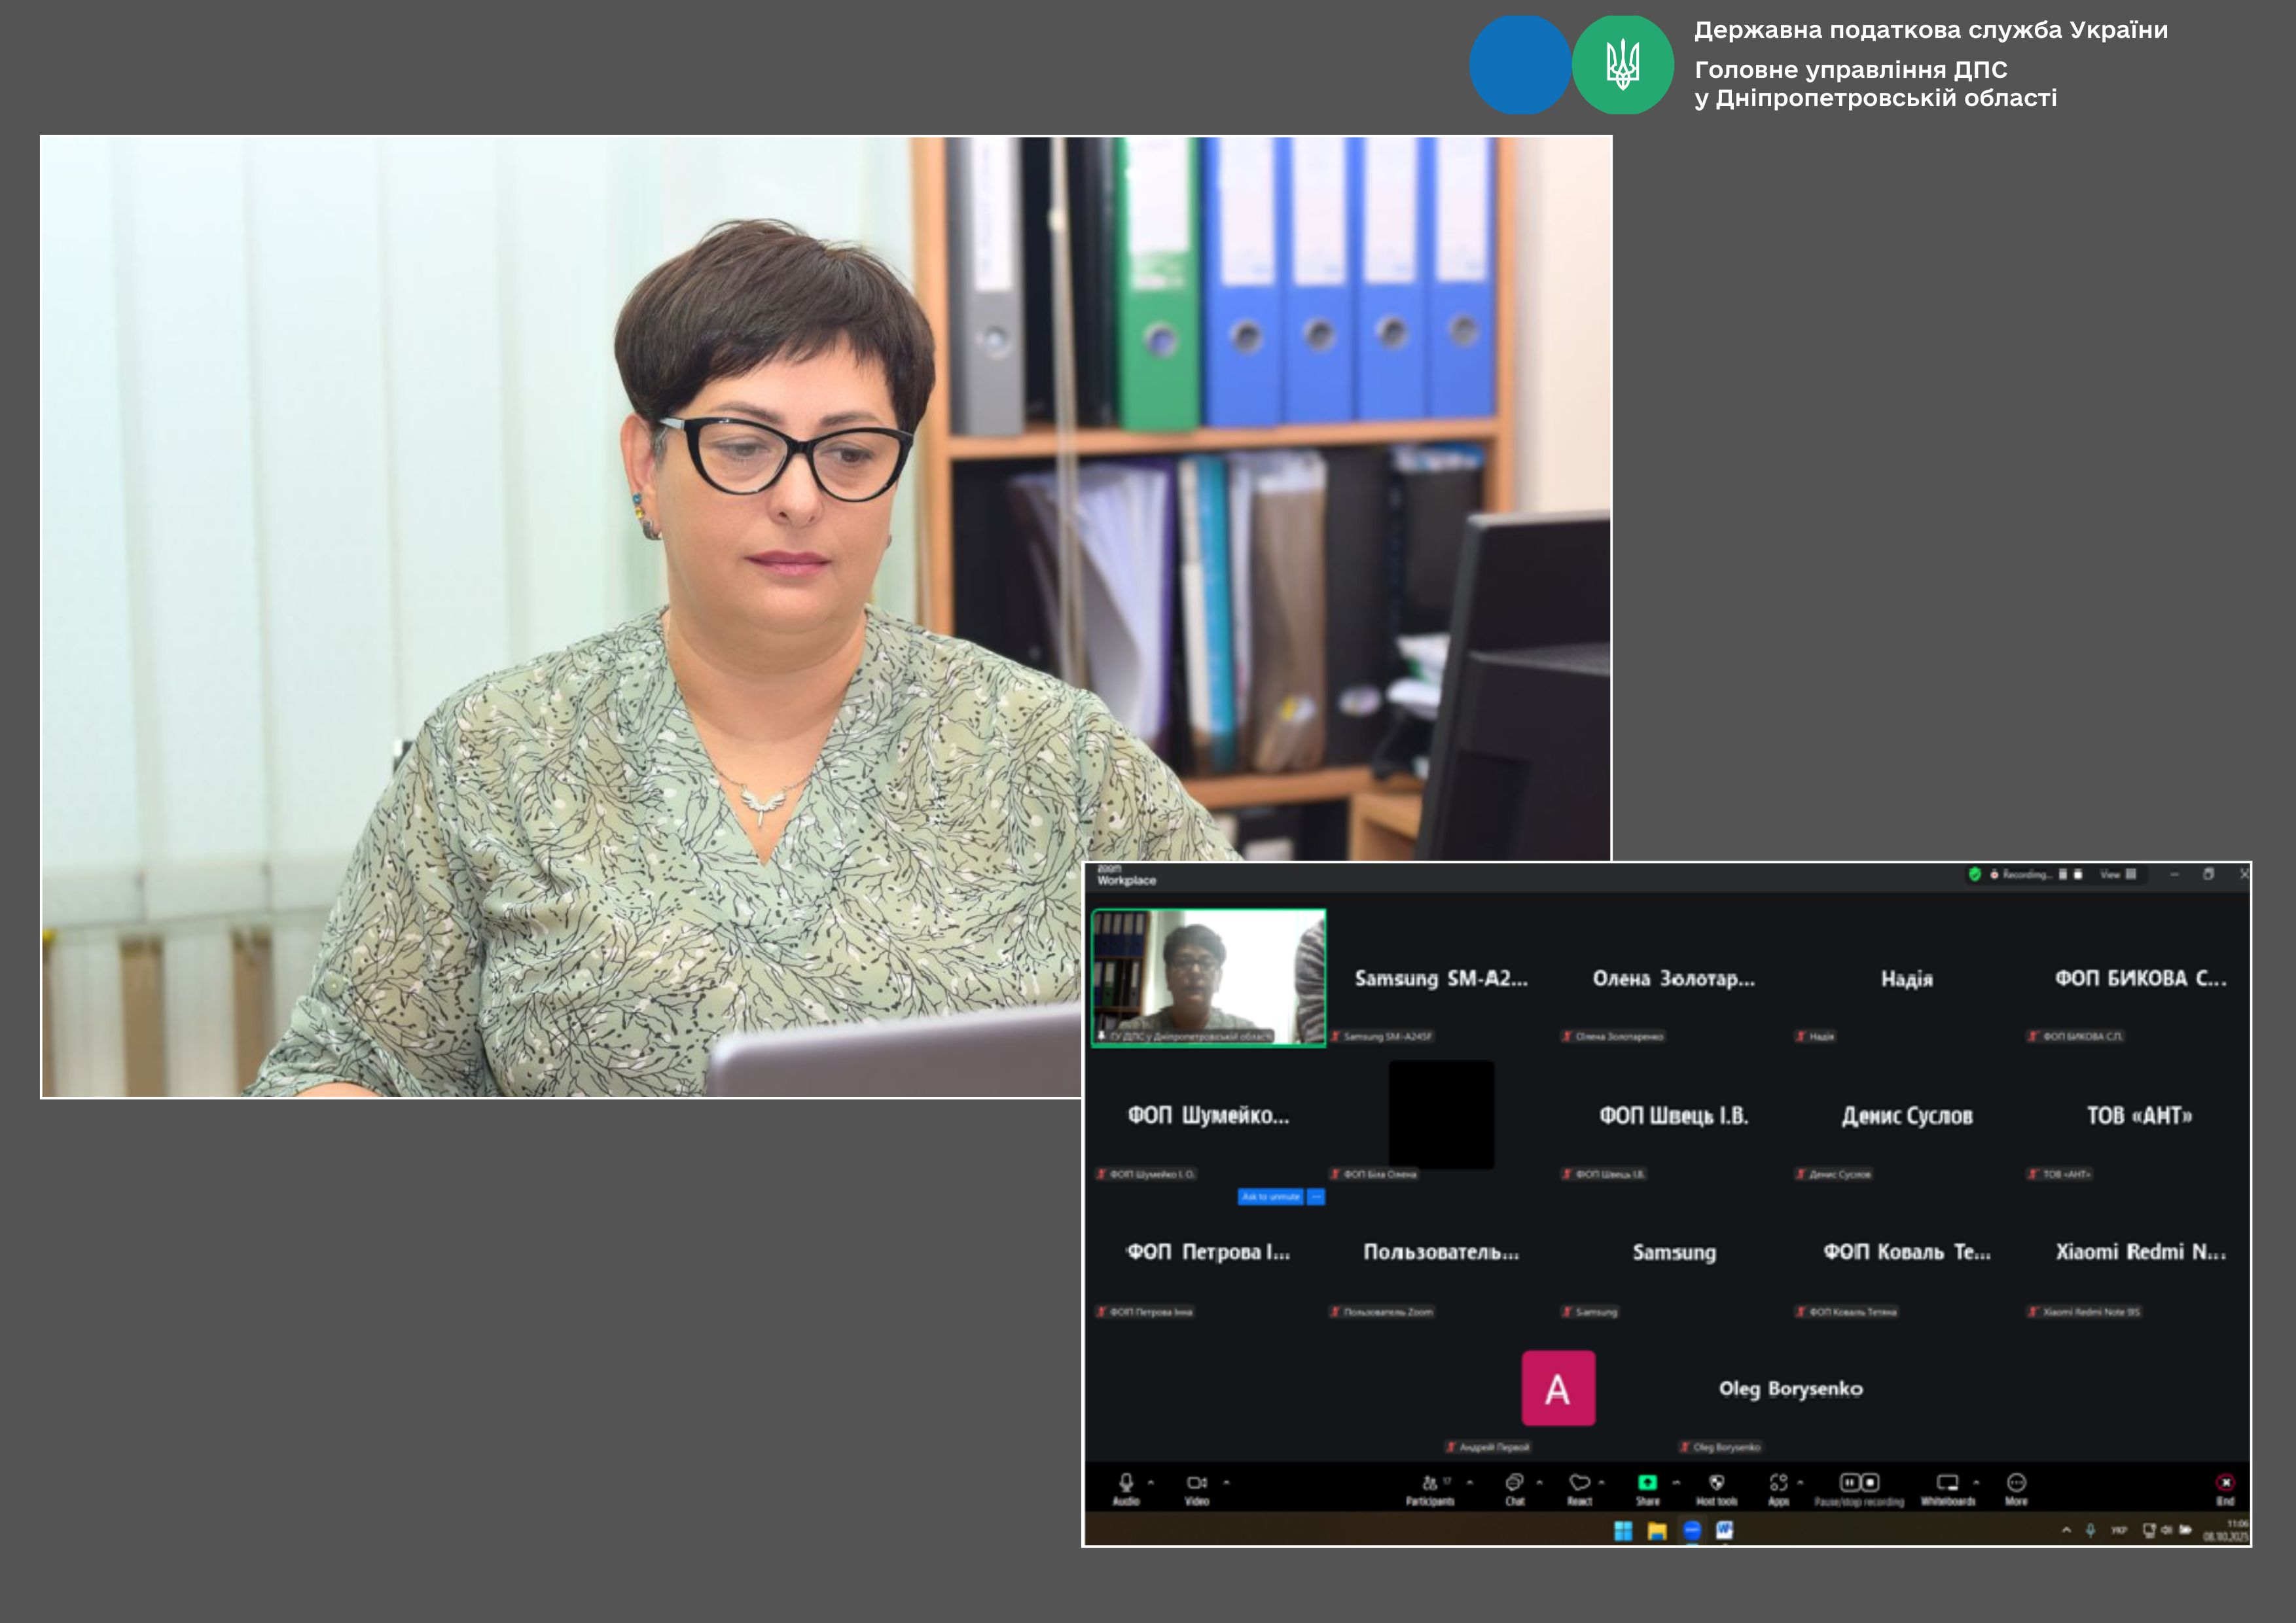Click the Ask to unmute button
2296x1623 pixels.
[x=1270, y=1197]
